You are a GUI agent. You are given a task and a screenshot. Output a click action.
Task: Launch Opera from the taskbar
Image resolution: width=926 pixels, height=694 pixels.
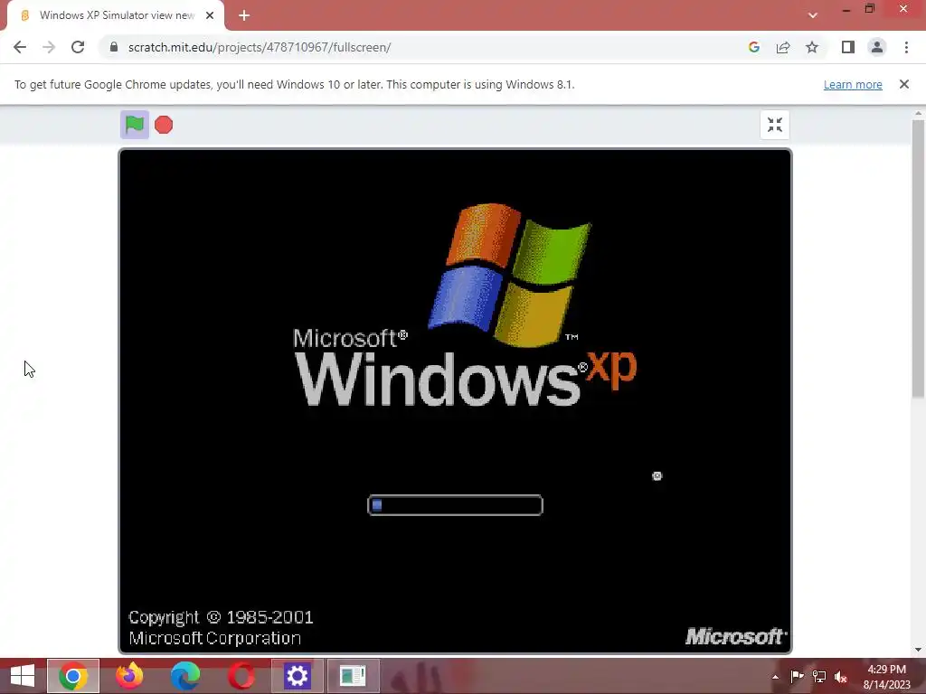coord(241,676)
